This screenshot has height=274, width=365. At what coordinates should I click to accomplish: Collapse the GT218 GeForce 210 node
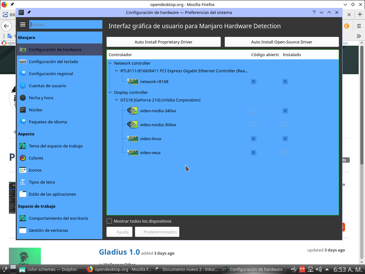point(116,100)
